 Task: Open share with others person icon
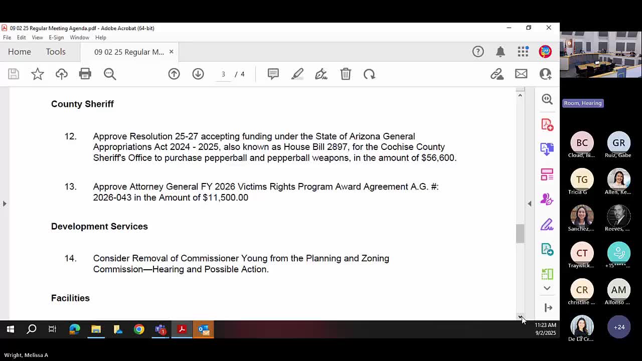[545, 74]
